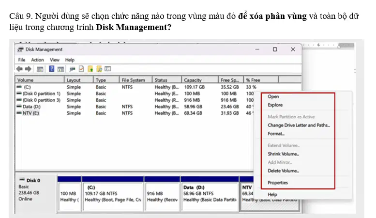Open the Help menu in menu bar
The image size is (376, 218).
pyautogui.click(x=70, y=60)
